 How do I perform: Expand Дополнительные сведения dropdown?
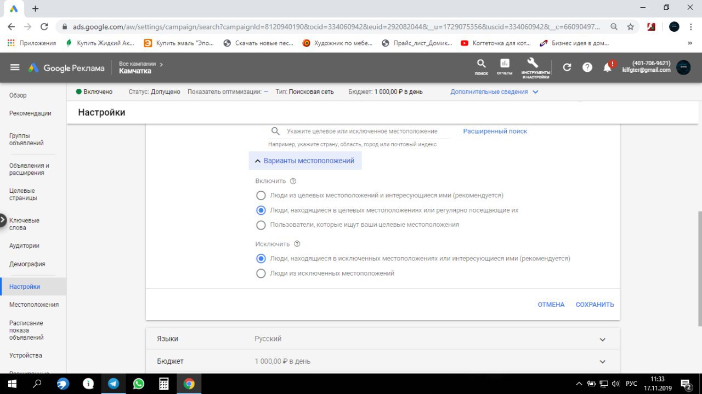[x=494, y=92]
